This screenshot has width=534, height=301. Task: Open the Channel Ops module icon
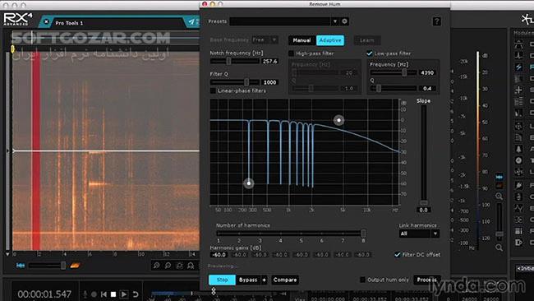pyautogui.click(x=518, y=220)
